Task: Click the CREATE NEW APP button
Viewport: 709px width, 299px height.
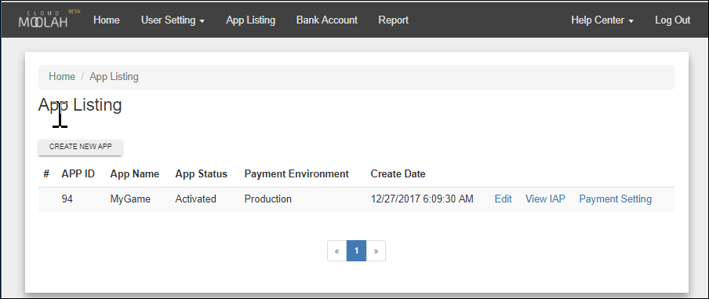Action: (81, 147)
